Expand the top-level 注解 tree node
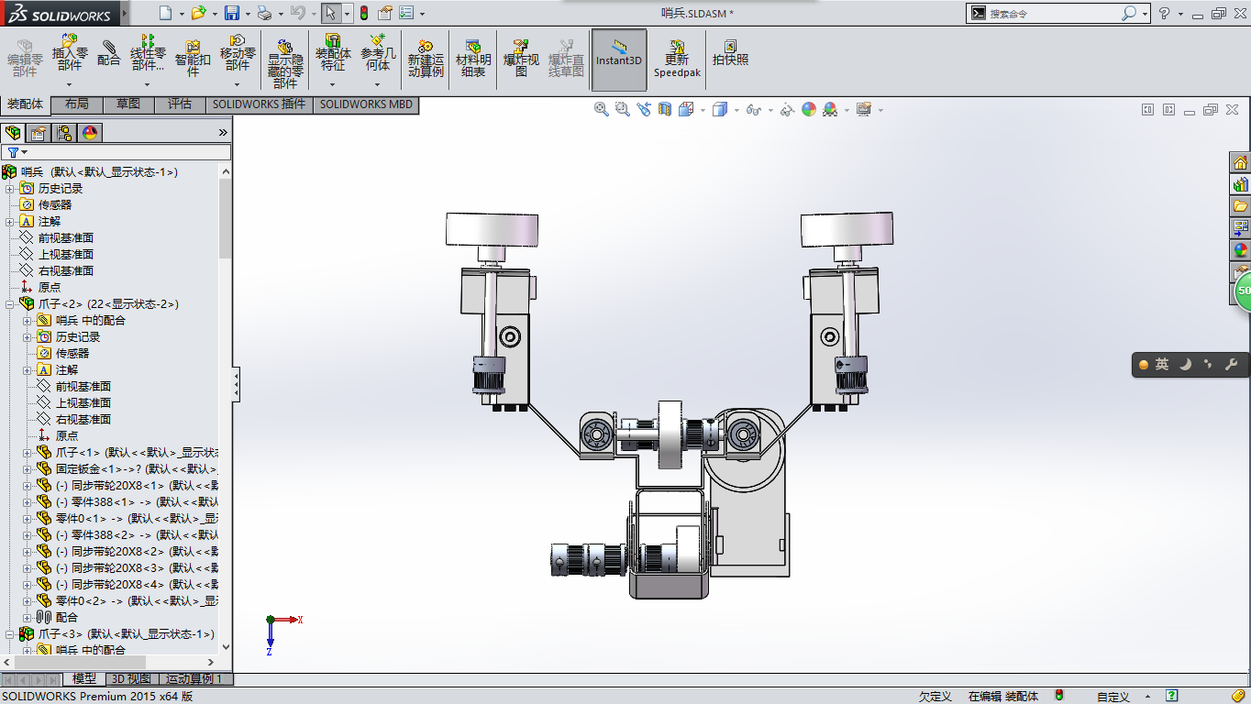Image resolution: width=1251 pixels, height=704 pixels. coord(10,221)
